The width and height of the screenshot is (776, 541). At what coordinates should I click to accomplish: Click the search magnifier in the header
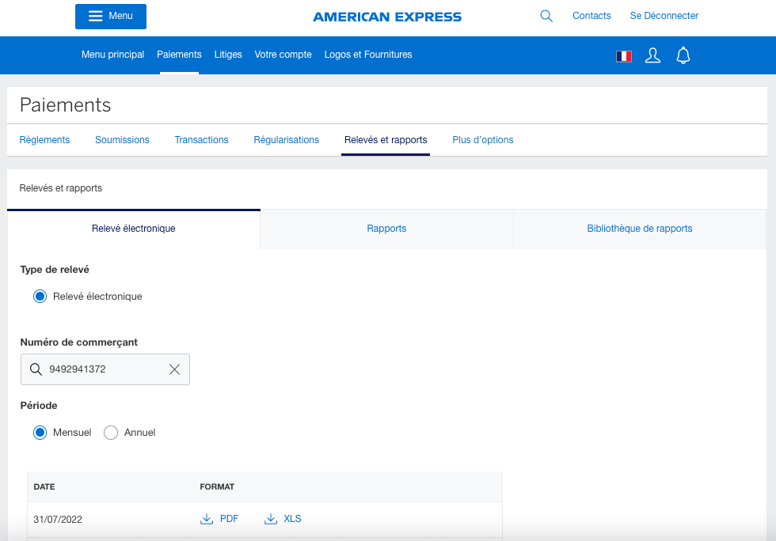point(546,15)
